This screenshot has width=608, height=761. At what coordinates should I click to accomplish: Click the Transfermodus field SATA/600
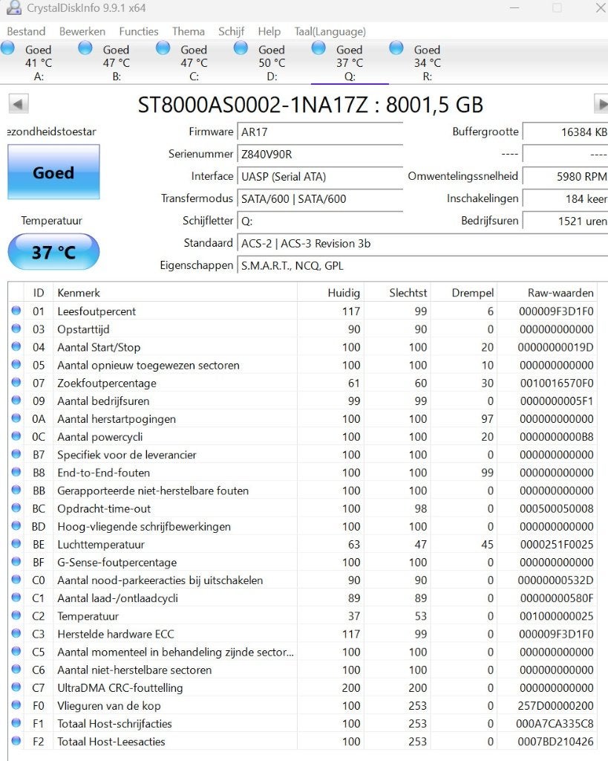point(320,199)
